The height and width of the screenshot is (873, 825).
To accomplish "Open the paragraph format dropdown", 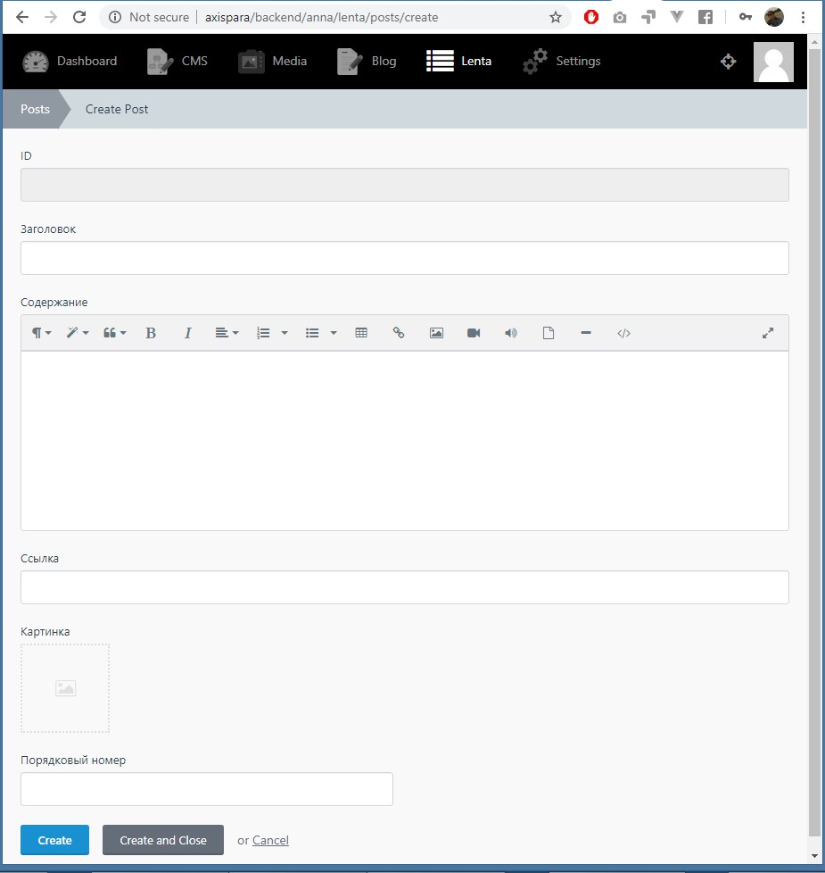I will 41,333.
